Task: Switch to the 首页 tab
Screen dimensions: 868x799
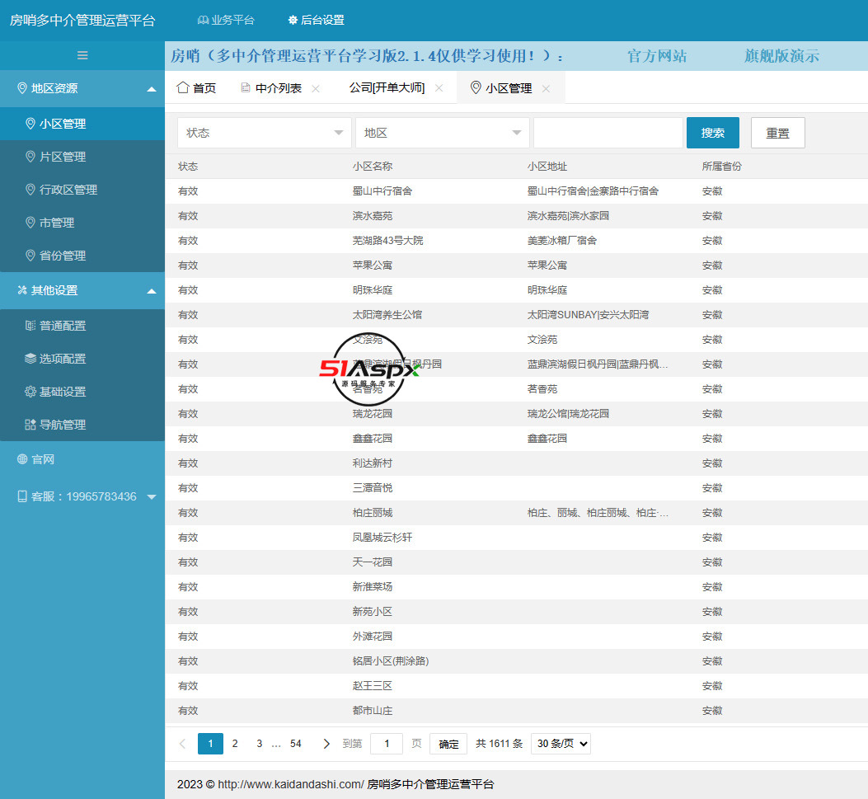Action: pyautogui.click(x=196, y=88)
